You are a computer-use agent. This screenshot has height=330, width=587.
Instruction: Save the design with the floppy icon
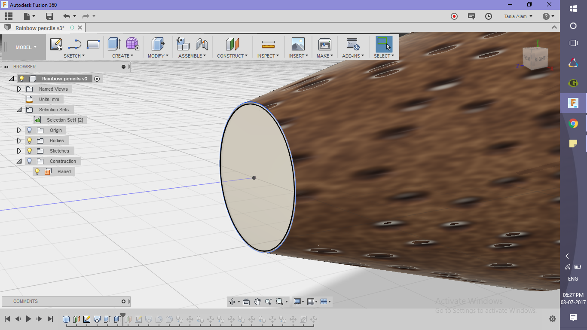tap(49, 16)
